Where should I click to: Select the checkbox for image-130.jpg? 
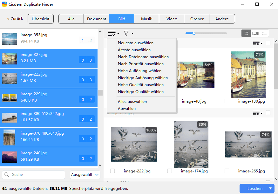tap(227, 101)
